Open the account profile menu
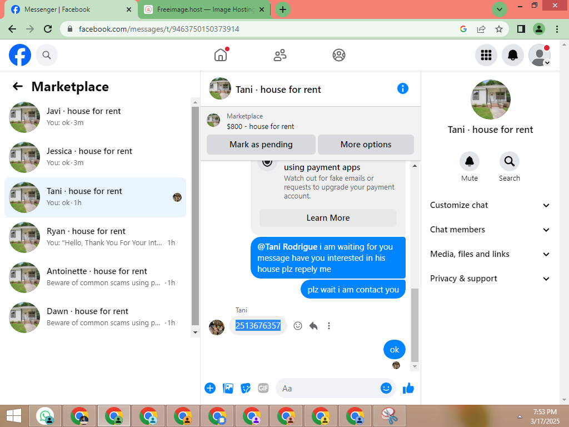The image size is (569, 427). (x=539, y=55)
